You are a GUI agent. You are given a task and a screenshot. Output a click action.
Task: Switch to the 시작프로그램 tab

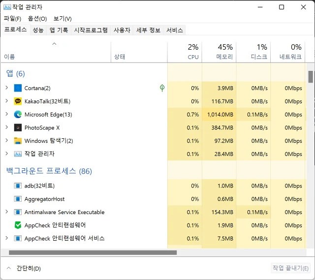(91, 30)
